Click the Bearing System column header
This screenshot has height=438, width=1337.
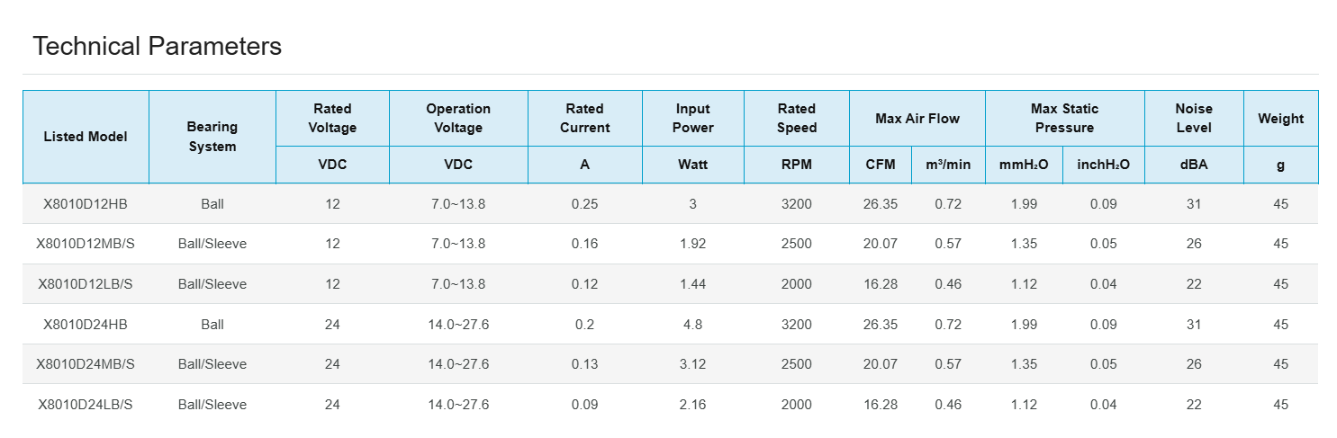pyautogui.click(x=212, y=137)
